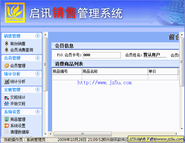Click the bar chart icon beside 统计分析
Viewport: 185px width, 143px height.
tap(7, 81)
